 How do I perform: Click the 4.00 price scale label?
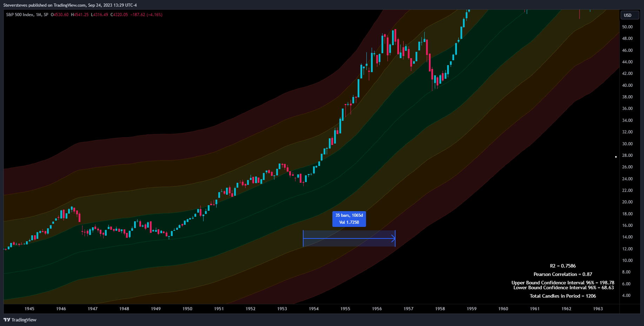pos(626,296)
